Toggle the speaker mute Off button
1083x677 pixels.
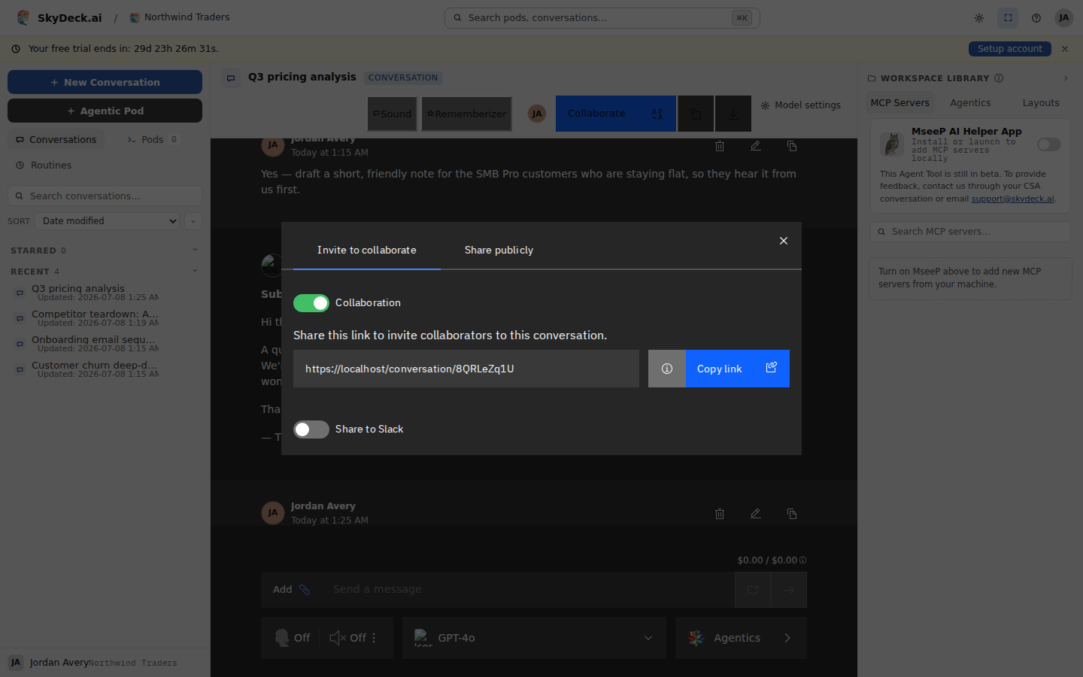(347, 638)
